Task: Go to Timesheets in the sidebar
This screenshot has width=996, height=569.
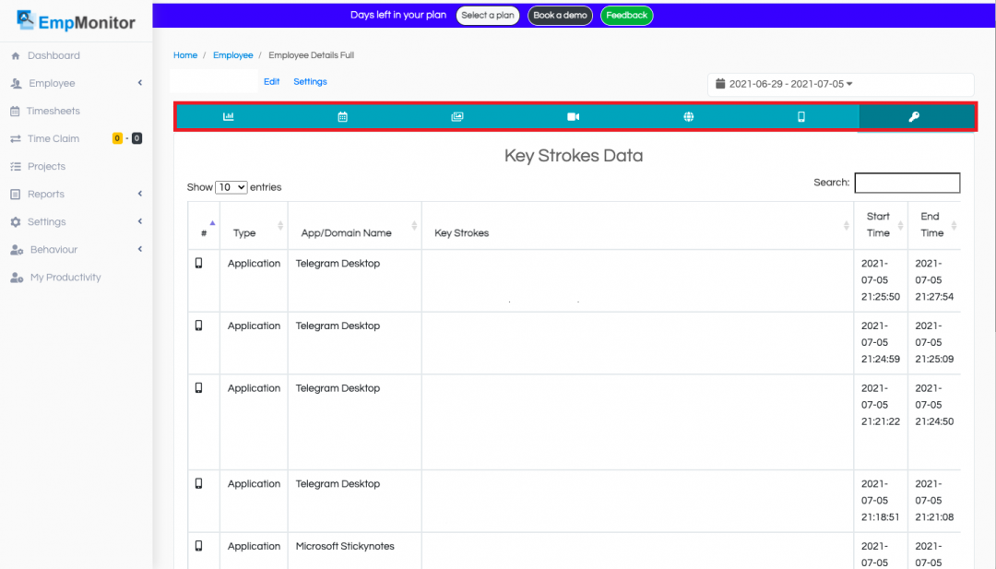Action: point(53,111)
